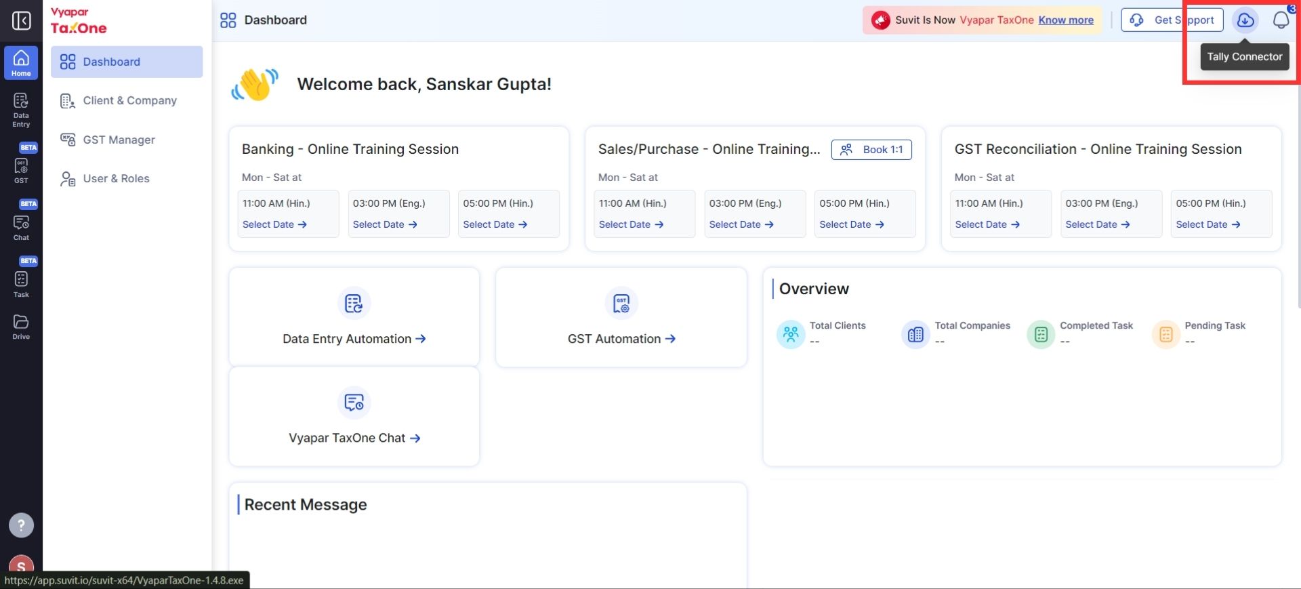The image size is (1301, 589).
Task: Follow the Know more link
Action: click(1066, 20)
